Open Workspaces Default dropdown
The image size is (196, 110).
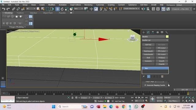pos(186,5)
